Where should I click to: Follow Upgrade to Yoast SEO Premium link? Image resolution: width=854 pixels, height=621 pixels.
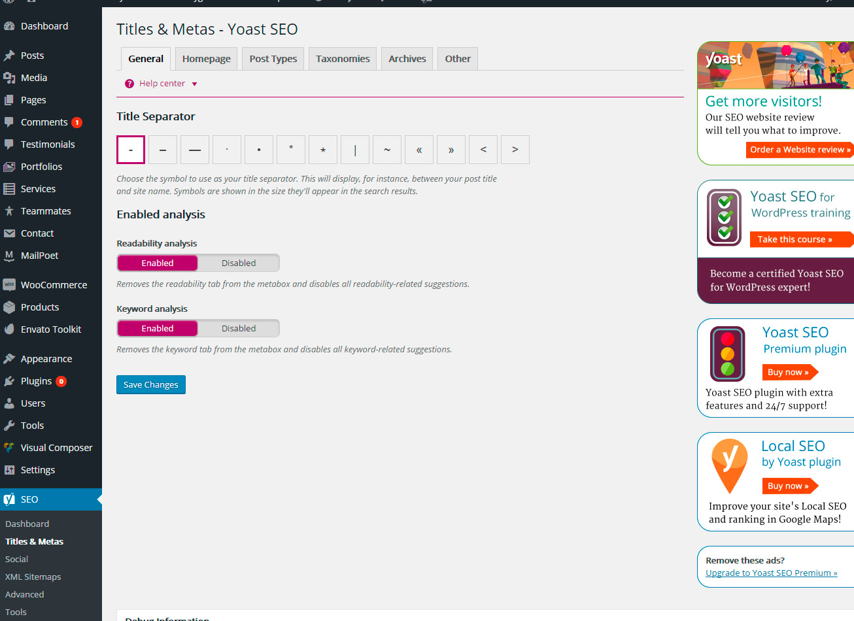(771, 573)
